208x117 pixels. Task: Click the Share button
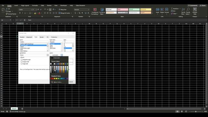click(203, 6)
